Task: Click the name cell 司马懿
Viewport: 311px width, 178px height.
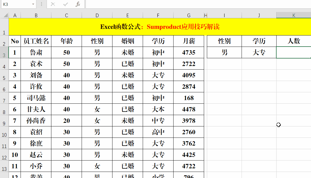Action: [36, 98]
